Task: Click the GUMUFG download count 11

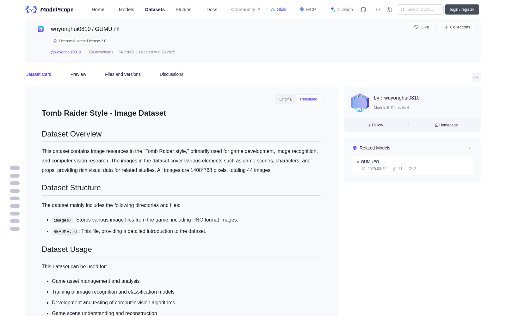Action: 398,169
